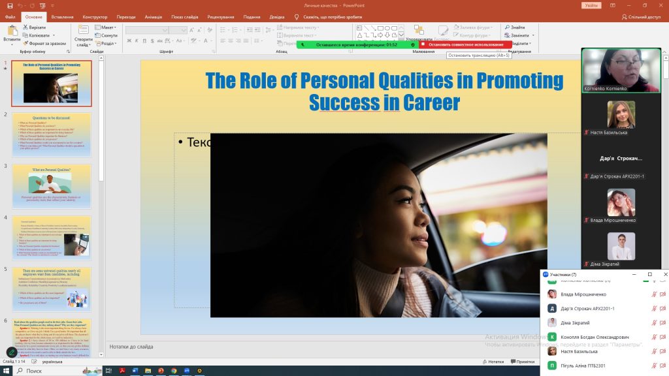Click the Save icon in the title bar

click(9, 5)
